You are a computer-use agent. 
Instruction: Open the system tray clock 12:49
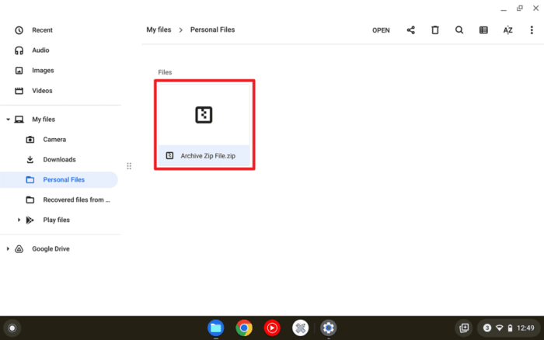(x=525, y=328)
